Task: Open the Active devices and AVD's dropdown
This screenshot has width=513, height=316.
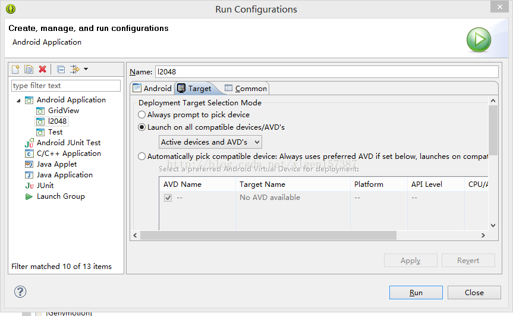Action: [x=210, y=142]
